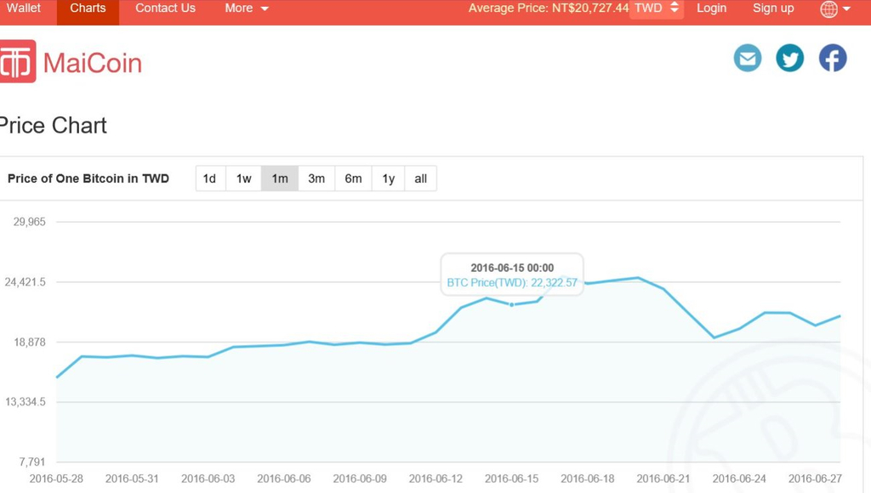Open the Twitter share icon
Image resolution: width=871 pixels, height=493 pixels.
pyautogui.click(x=790, y=59)
